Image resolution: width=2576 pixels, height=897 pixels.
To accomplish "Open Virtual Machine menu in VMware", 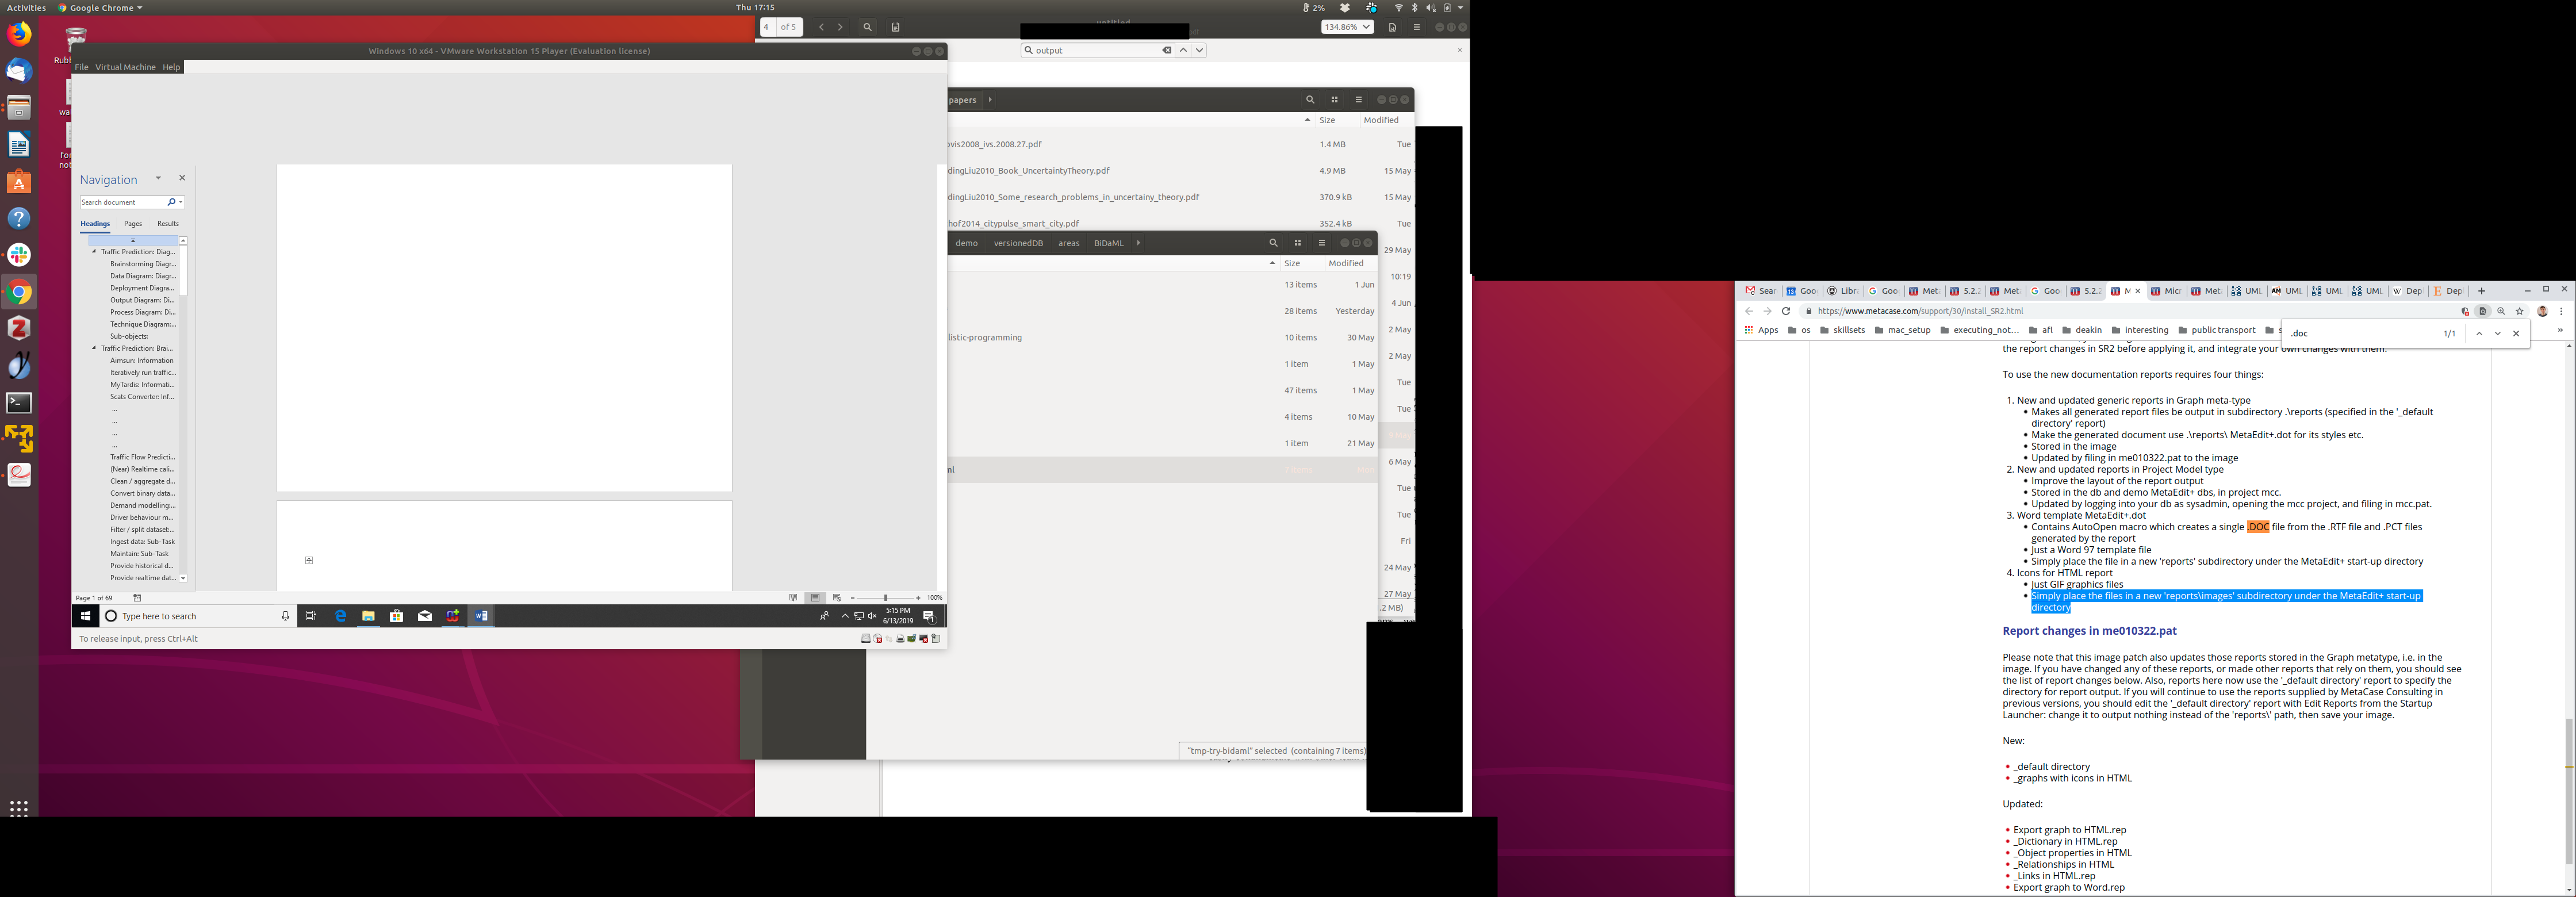I will point(125,67).
